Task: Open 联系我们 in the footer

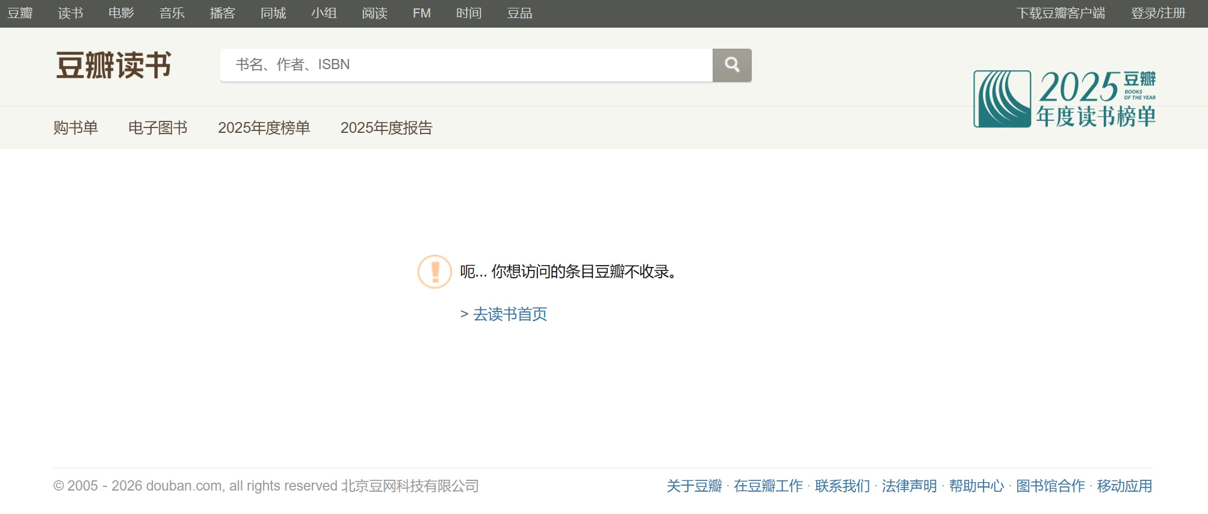Action: click(843, 486)
